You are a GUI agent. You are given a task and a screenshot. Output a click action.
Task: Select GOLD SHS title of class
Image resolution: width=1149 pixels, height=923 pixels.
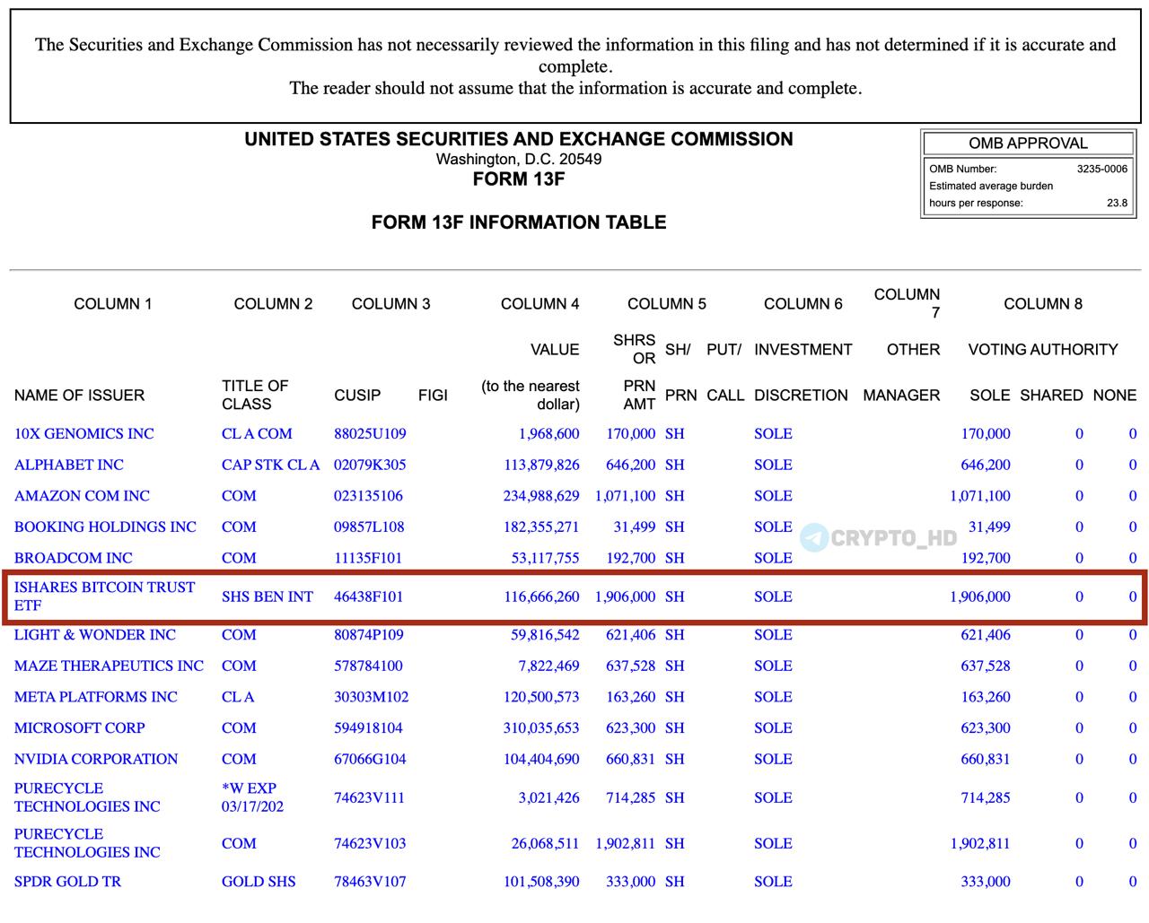point(259,881)
